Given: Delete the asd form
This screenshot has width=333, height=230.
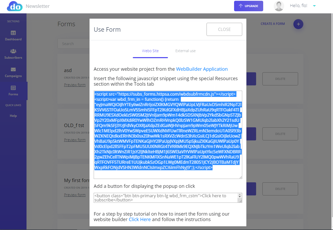Looking at the screenshot, I should tap(280, 79).
